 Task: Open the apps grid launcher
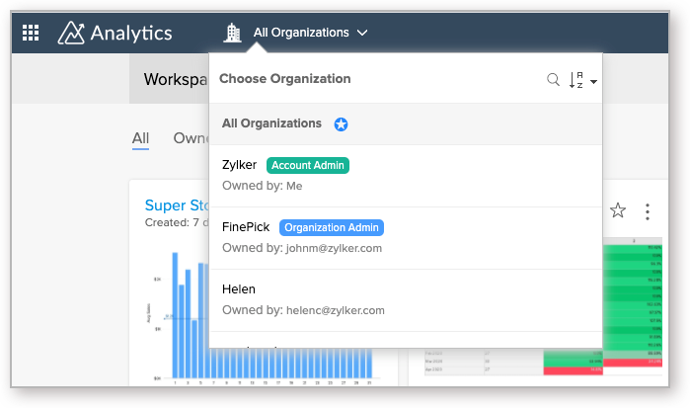tap(31, 33)
